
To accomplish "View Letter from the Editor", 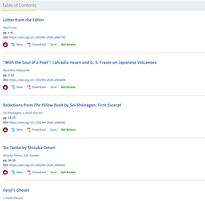I will click(x=19, y=45).
